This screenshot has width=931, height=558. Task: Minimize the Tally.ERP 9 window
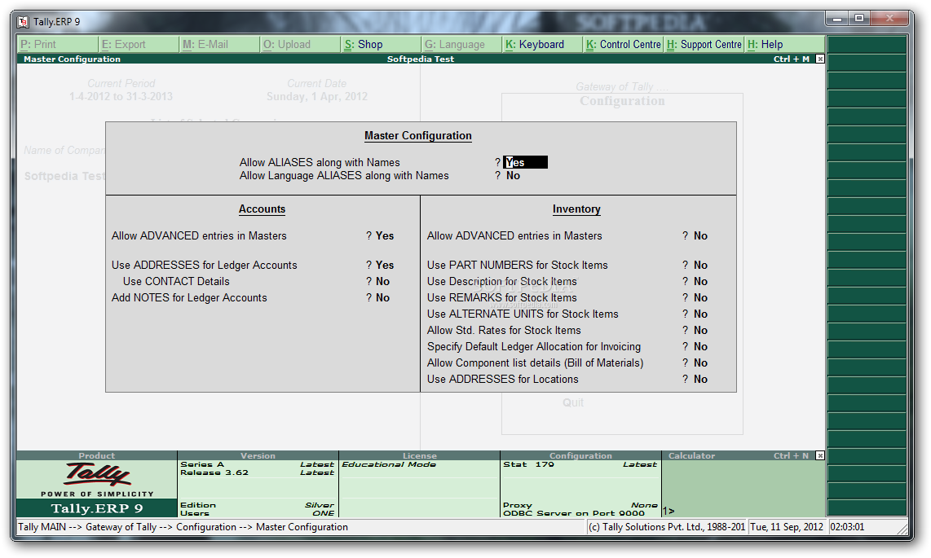tap(837, 19)
